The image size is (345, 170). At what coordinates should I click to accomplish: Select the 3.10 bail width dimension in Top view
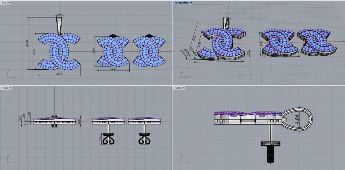pyautogui.click(x=59, y=14)
